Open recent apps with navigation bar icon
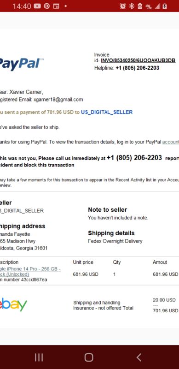The width and height of the screenshot is (179, 369). tap(39, 357)
